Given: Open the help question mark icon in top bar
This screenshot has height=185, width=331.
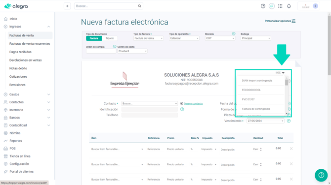Looking at the screenshot, I should pyautogui.click(x=263, y=6).
